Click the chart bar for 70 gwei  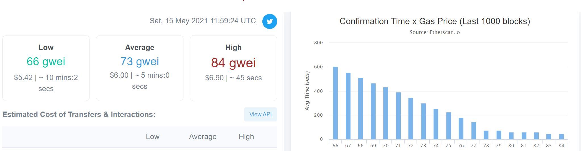click(x=386, y=113)
